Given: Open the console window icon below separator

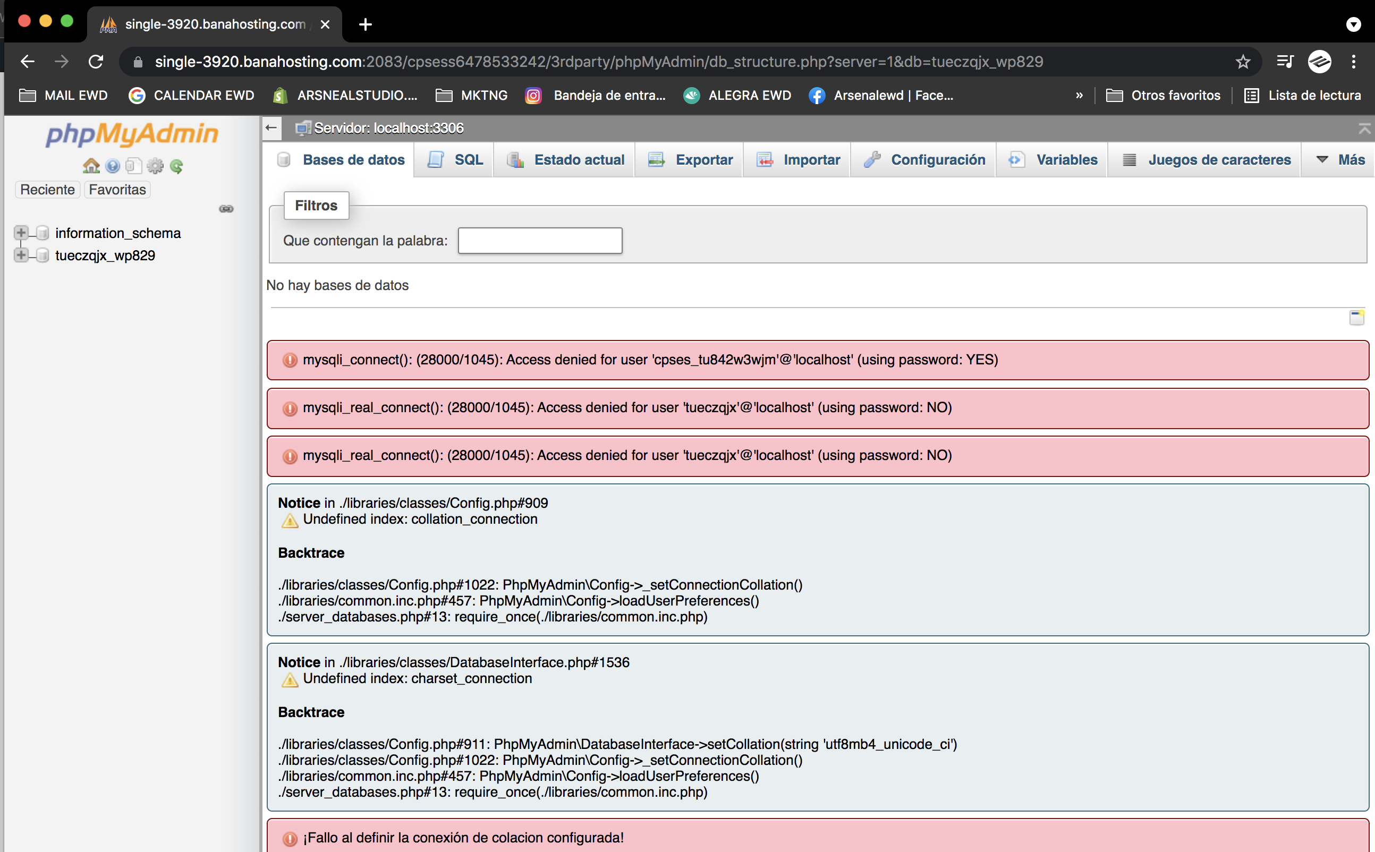Looking at the screenshot, I should tap(1356, 317).
